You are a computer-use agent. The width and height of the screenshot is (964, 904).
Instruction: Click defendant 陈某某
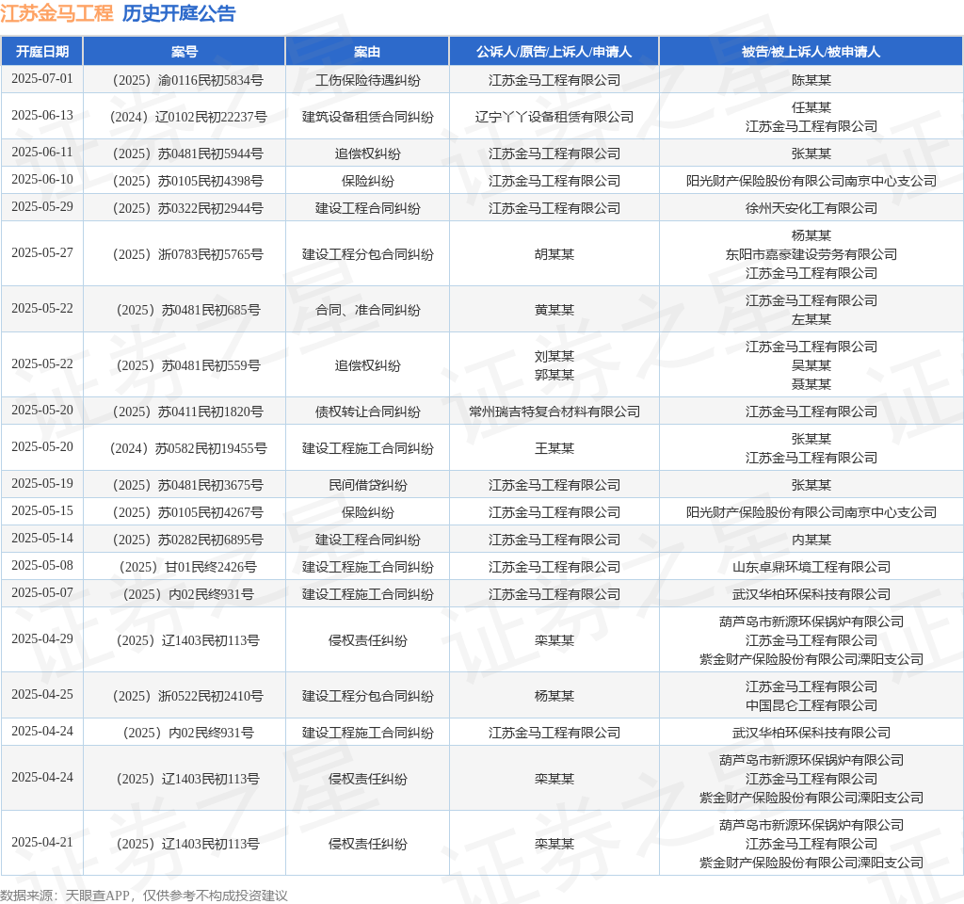tap(811, 80)
